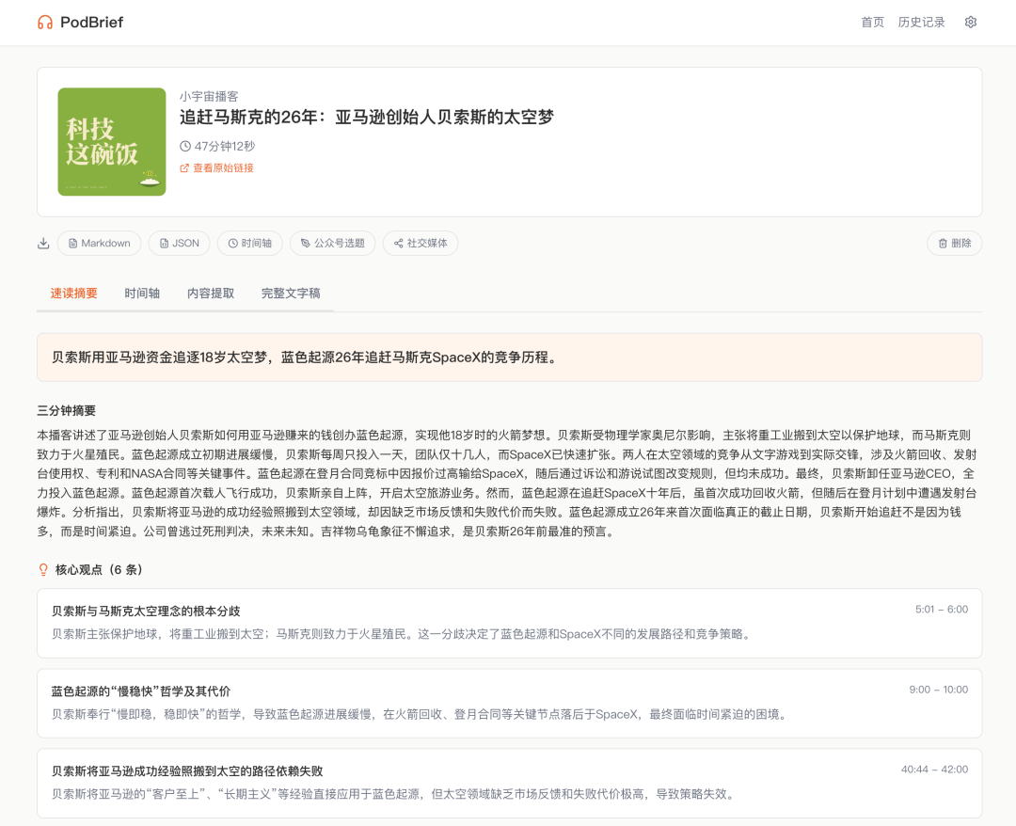Generate 公众号选题 export
This screenshot has width=1016, height=826.
click(x=332, y=243)
